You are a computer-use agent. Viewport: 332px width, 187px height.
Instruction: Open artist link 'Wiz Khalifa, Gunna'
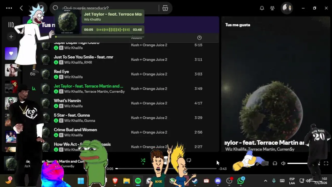80,121
